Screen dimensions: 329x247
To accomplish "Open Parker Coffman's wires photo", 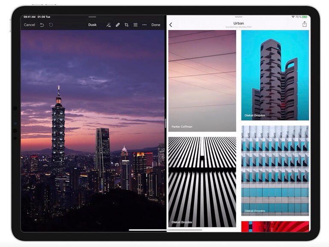I will tap(202, 81).
